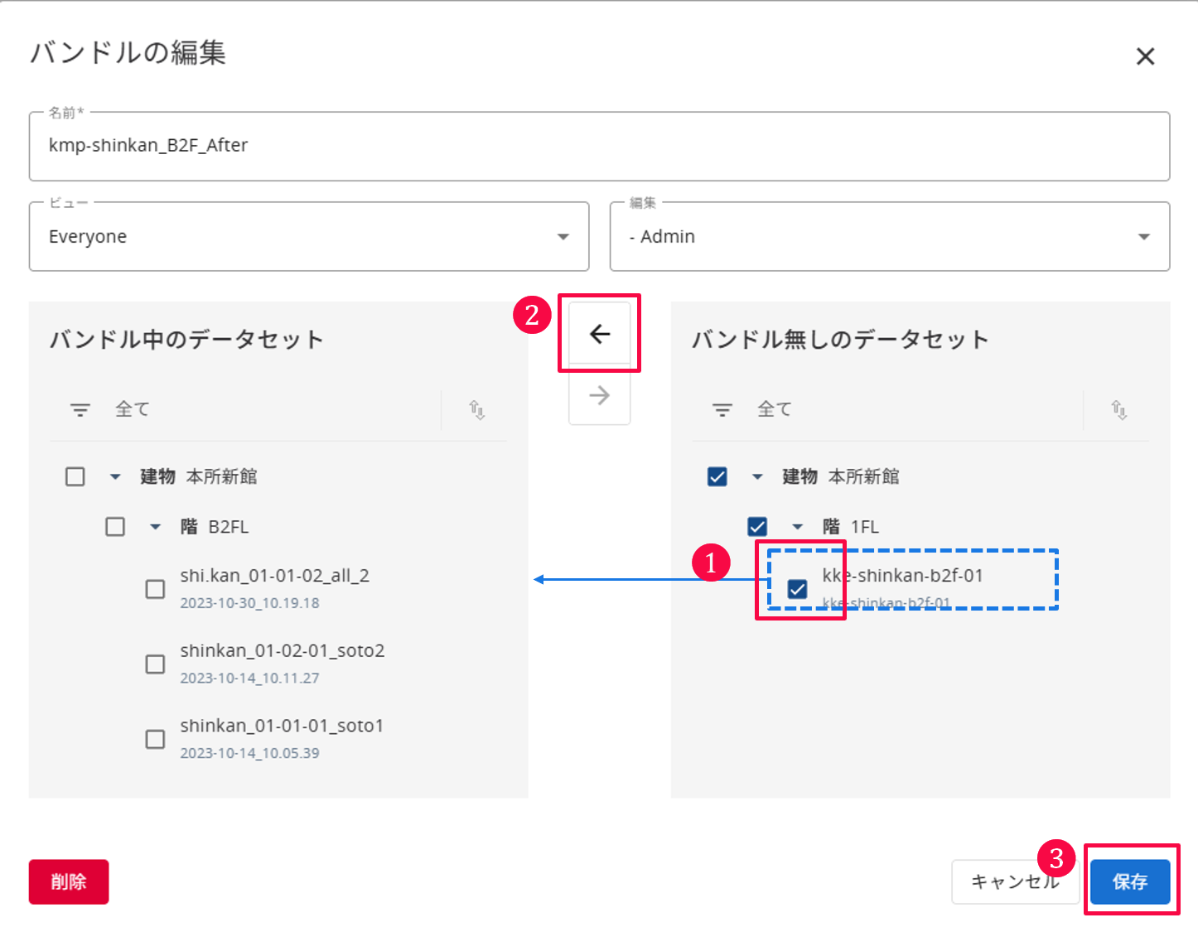Close the bundle edit dialog
Viewport: 1198px width, 932px height.
pyautogui.click(x=1145, y=56)
